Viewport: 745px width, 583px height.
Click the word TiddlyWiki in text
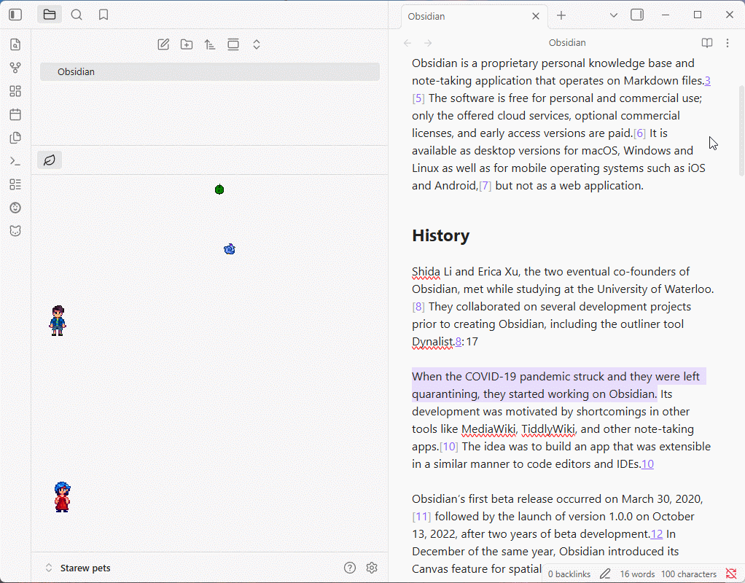(x=548, y=429)
